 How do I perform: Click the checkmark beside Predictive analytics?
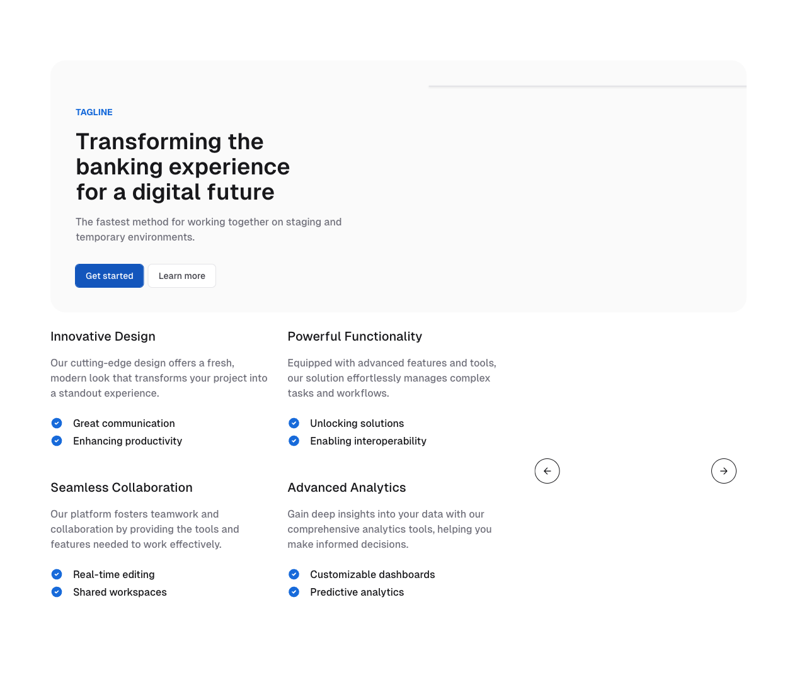point(294,592)
